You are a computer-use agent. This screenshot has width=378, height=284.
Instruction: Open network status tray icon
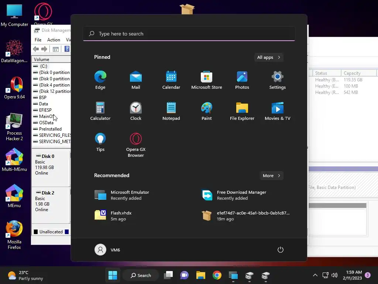click(326, 275)
